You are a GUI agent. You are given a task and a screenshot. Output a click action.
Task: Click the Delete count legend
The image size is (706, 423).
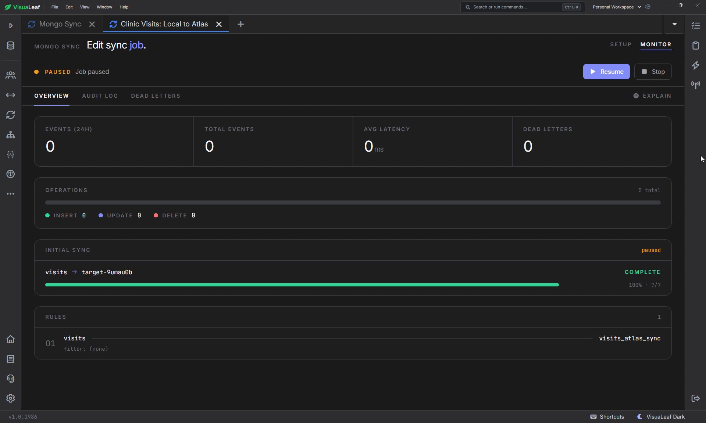[x=175, y=216]
